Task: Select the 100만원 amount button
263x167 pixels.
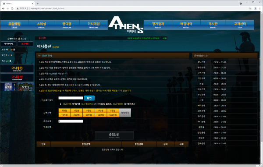Action: tap(113, 115)
